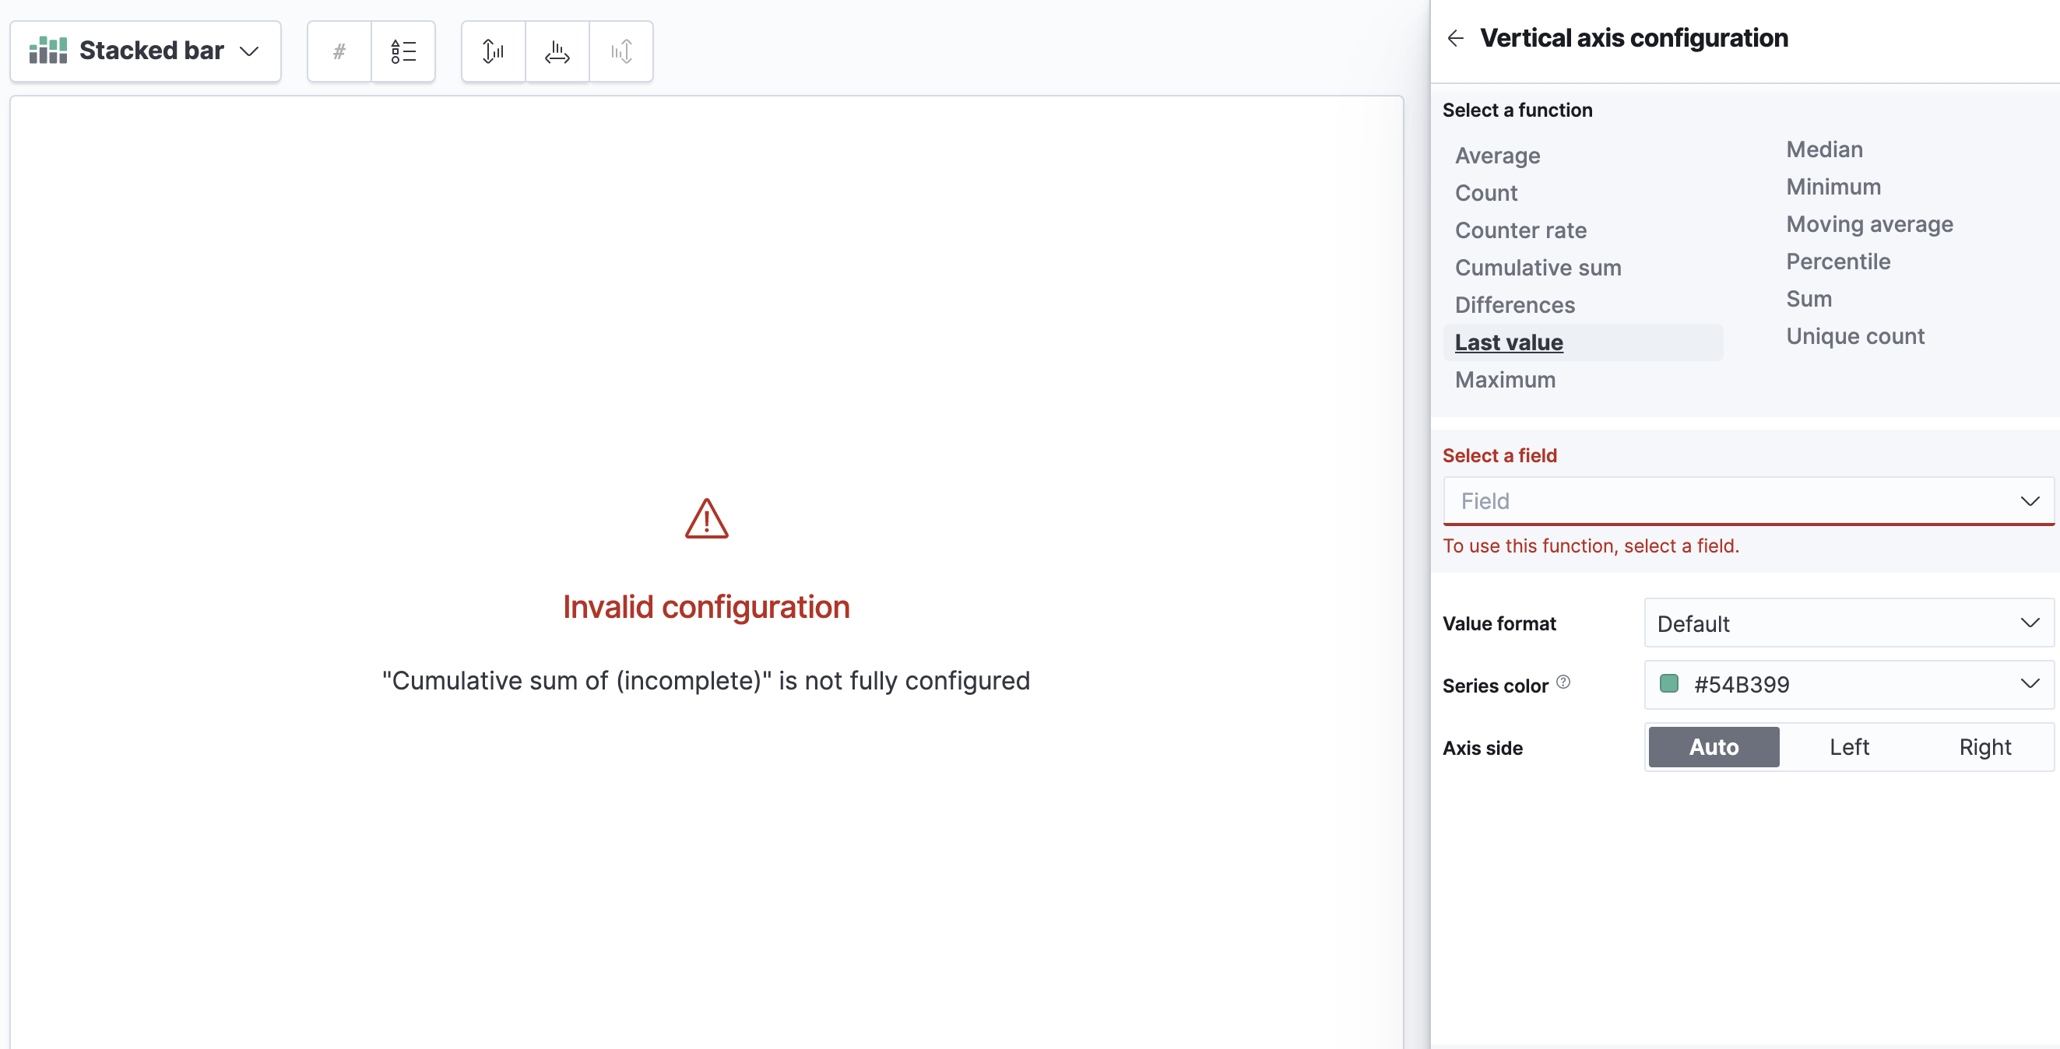Select the Cumulative sum function
This screenshot has width=2060, height=1049.
point(1538,267)
